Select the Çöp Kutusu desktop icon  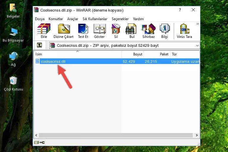click(13, 84)
